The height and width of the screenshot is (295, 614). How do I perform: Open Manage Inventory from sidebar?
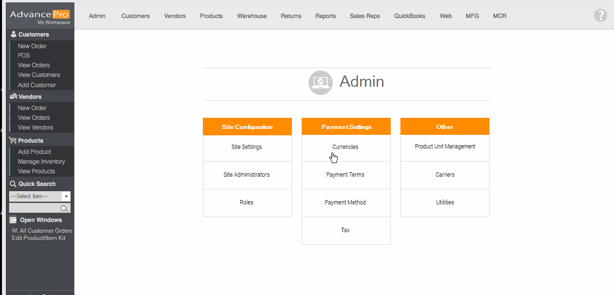tap(41, 162)
